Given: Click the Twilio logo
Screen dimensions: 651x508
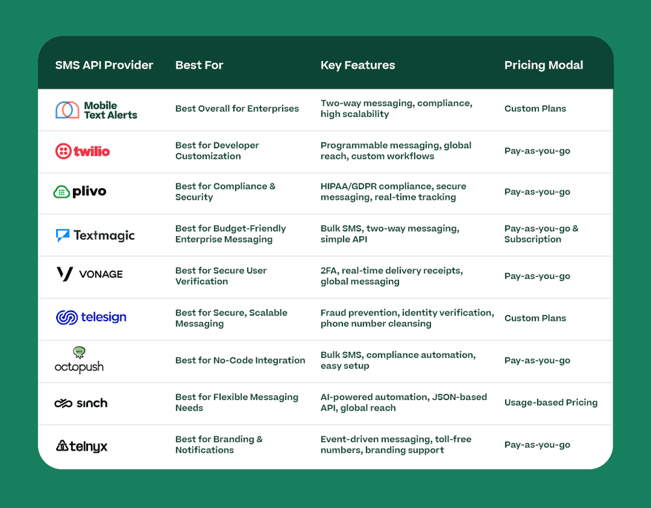Looking at the screenshot, I should [x=83, y=151].
